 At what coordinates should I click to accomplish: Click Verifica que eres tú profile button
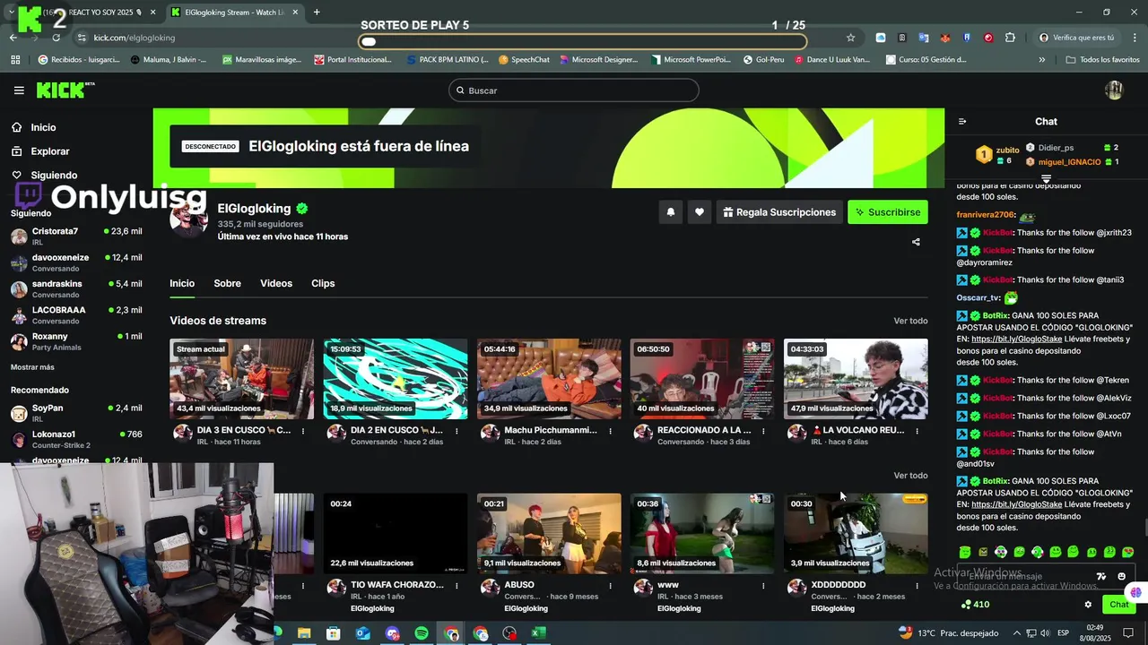pos(1076,38)
